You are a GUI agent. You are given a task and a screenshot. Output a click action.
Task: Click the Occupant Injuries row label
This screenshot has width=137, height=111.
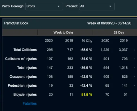click(x=23, y=77)
